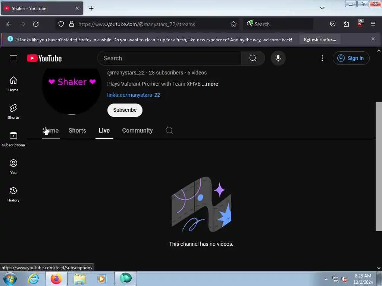Open Windows Media Player from taskbar
This screenshot has width=382, height=286.
pyautogui.click(x=102, y=279)
